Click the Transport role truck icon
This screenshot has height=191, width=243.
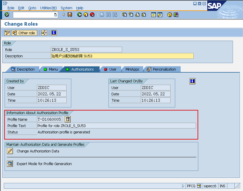[44, 33]
